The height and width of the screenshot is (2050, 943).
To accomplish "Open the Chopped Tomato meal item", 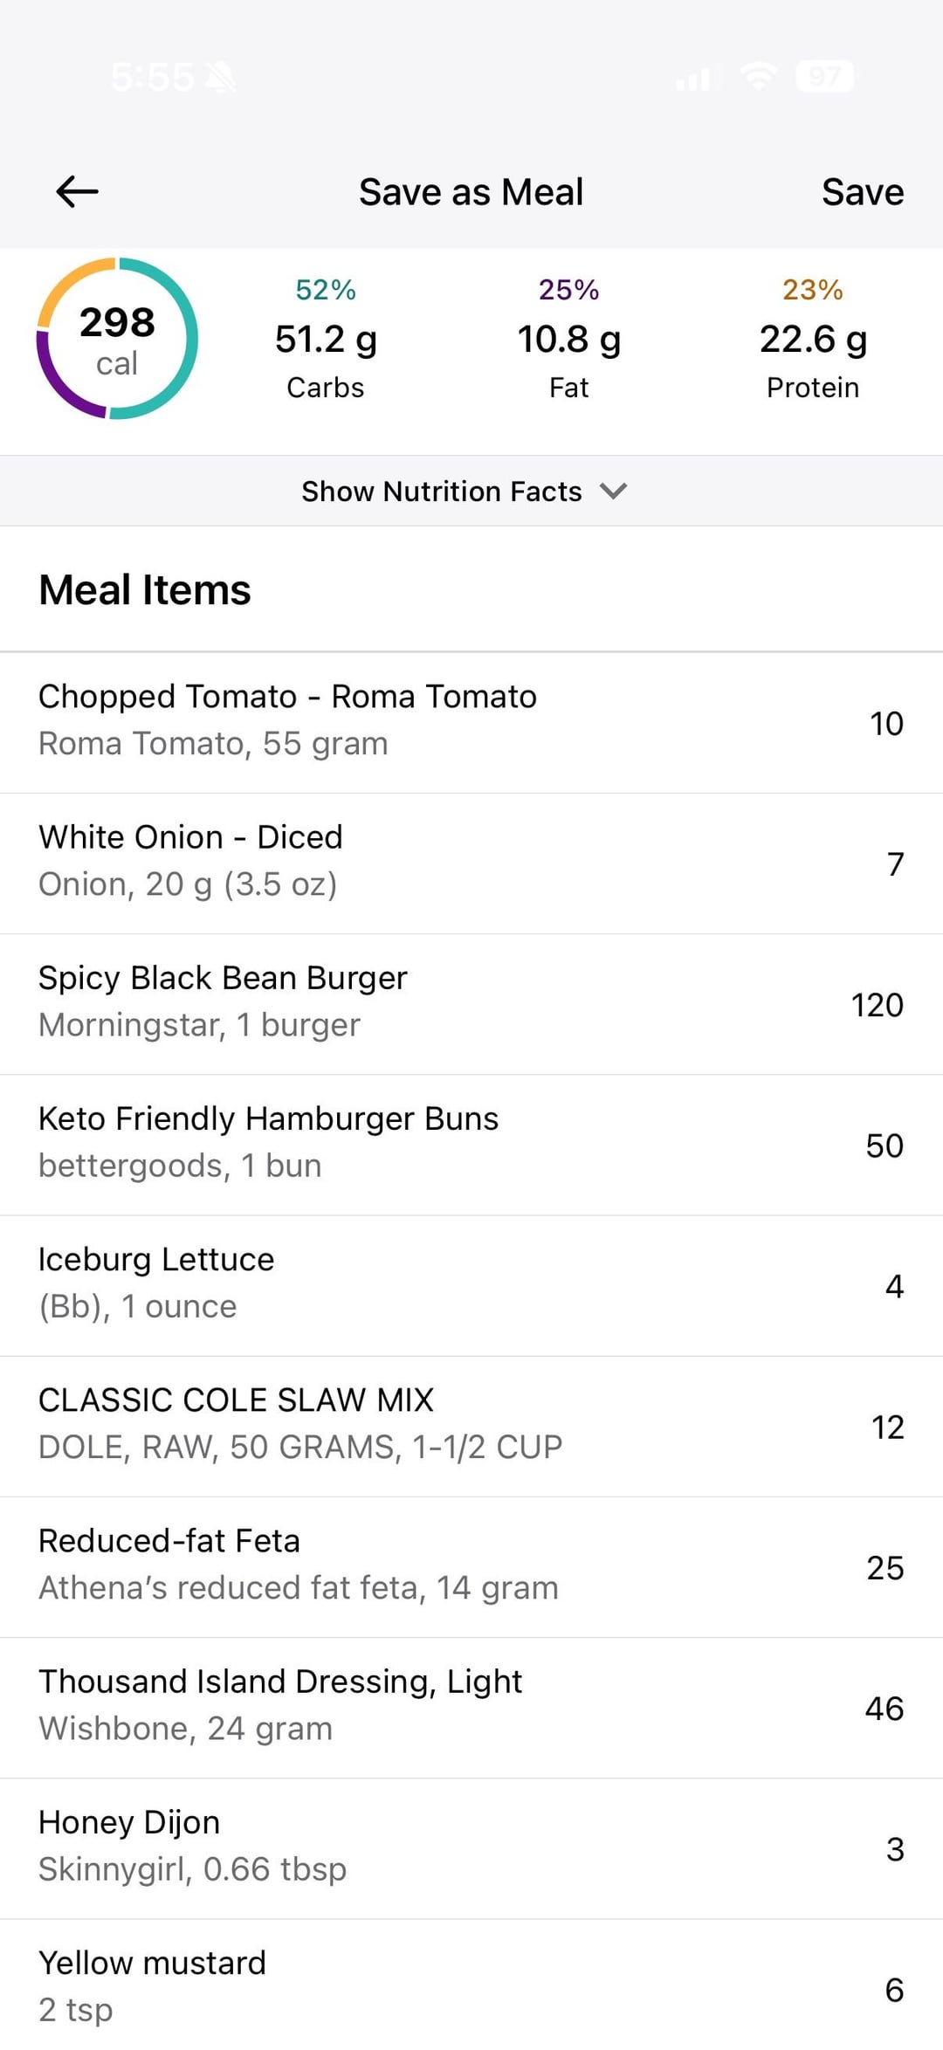I will (x=471, y=722).
